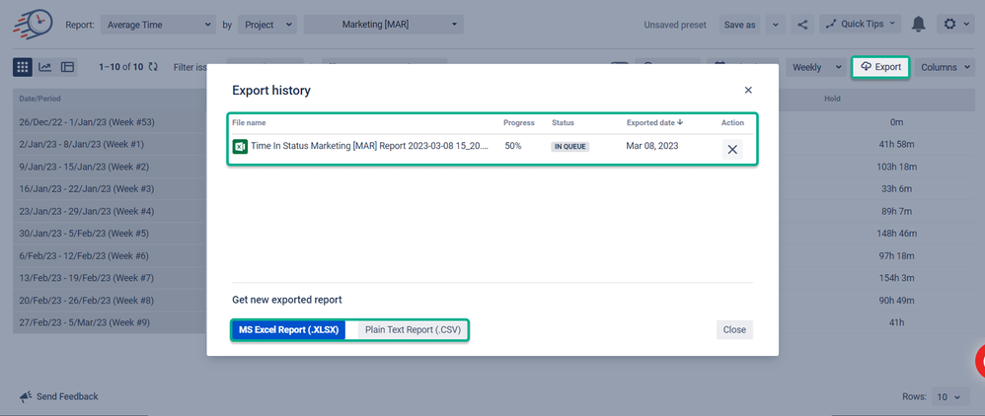Click the File name column header
985x416 pixels.
tap(249, 123)
